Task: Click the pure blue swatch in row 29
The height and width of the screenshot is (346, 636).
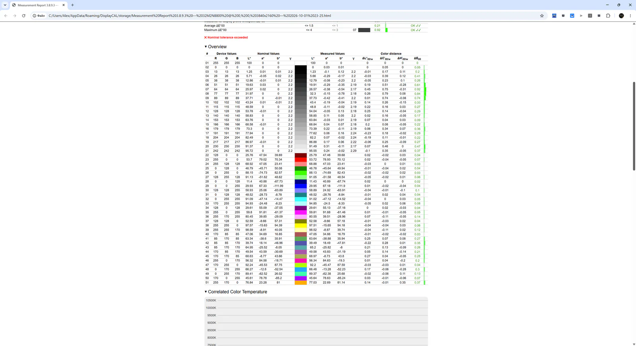Action: click(x=301, y=186)
